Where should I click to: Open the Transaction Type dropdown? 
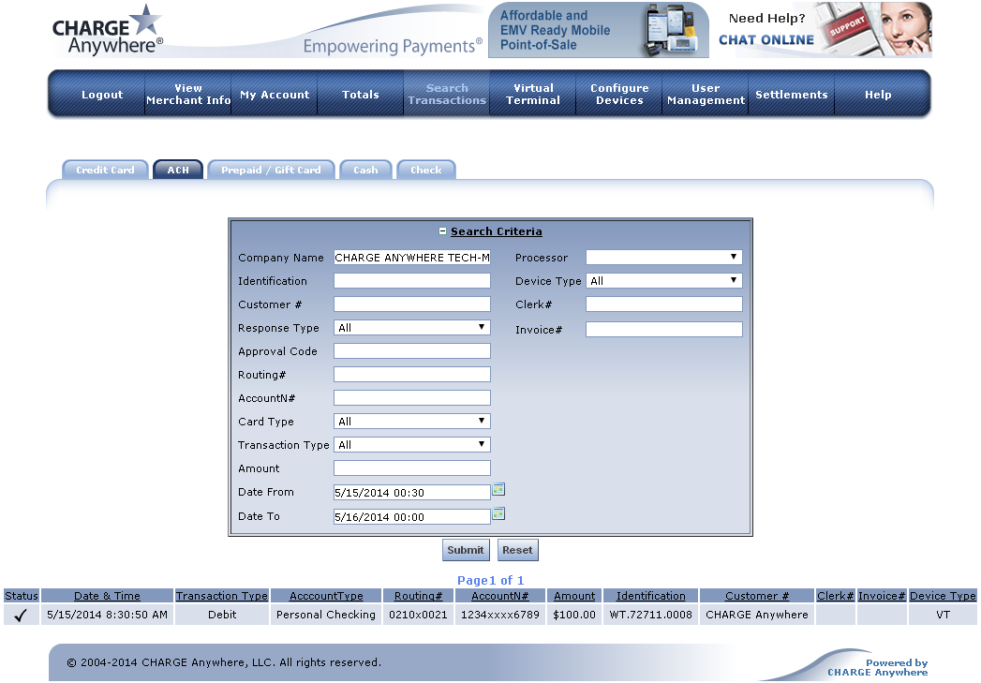tap(412, 445)
